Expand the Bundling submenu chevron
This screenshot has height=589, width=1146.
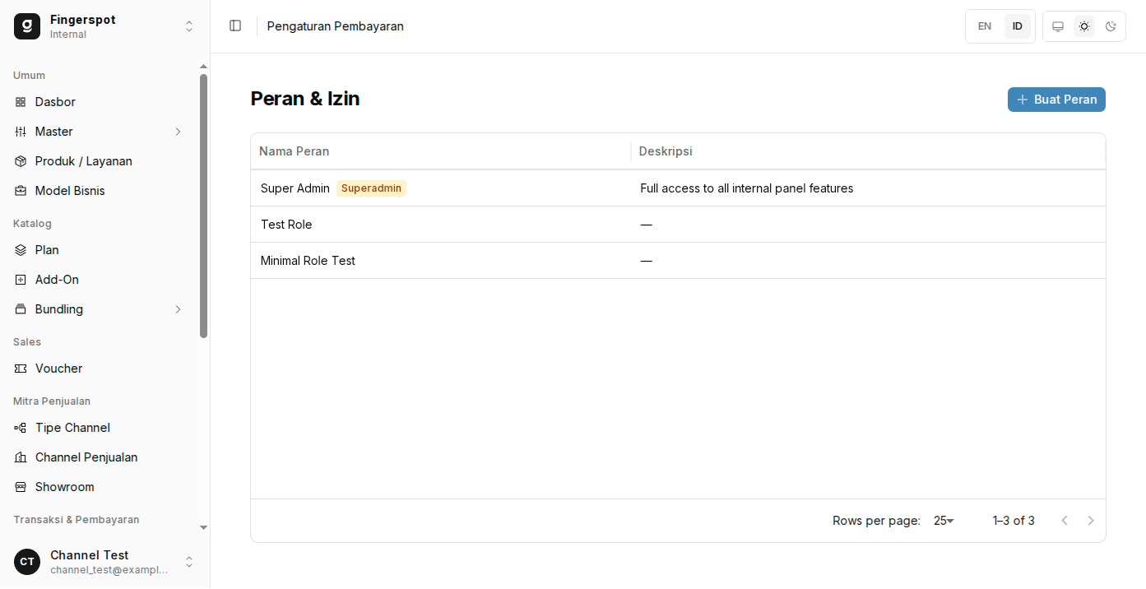(178, 309)
